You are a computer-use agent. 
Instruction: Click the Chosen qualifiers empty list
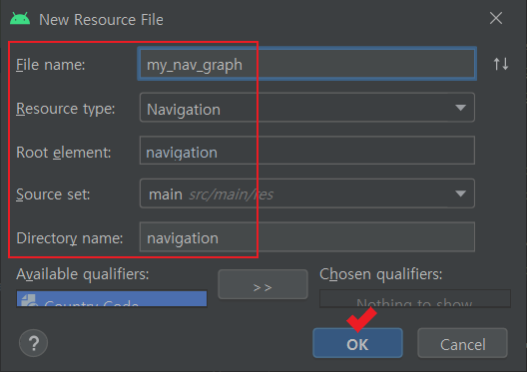415,298
